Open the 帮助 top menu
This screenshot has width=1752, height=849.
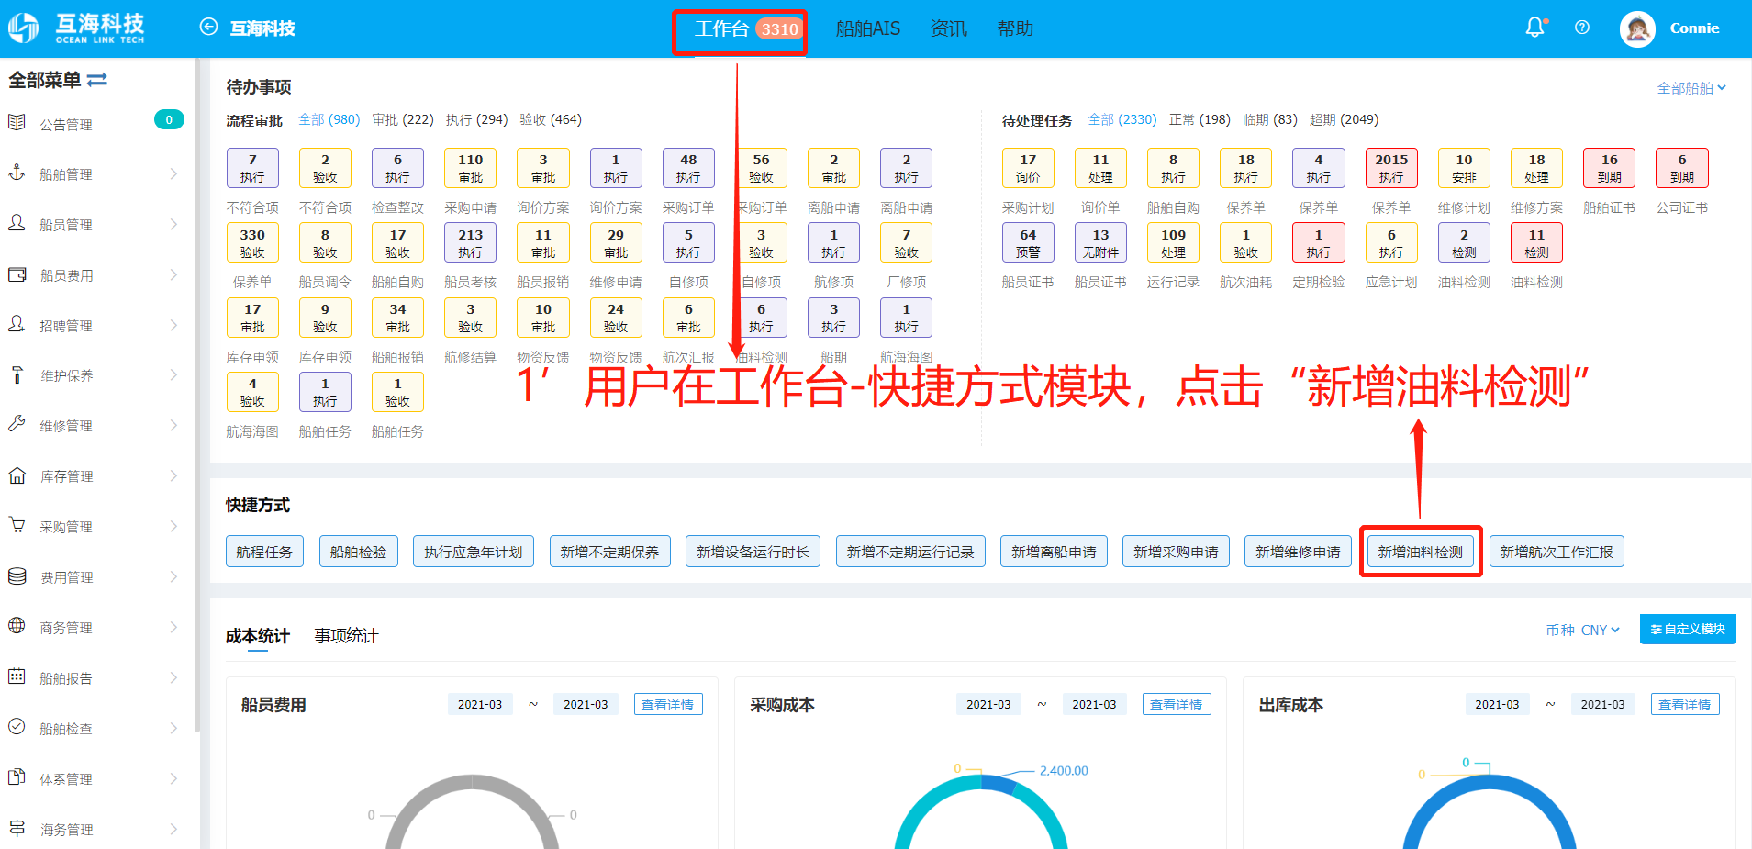point(1015,29)
